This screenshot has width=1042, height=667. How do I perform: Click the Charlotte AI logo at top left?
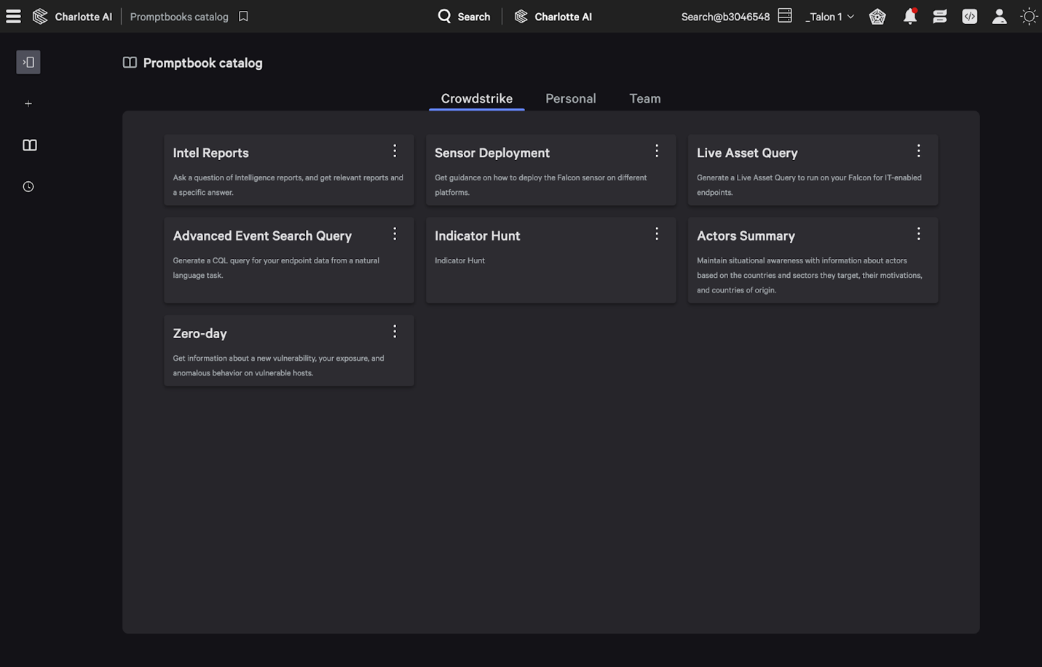pyautogui.click(x=40, y=16)
